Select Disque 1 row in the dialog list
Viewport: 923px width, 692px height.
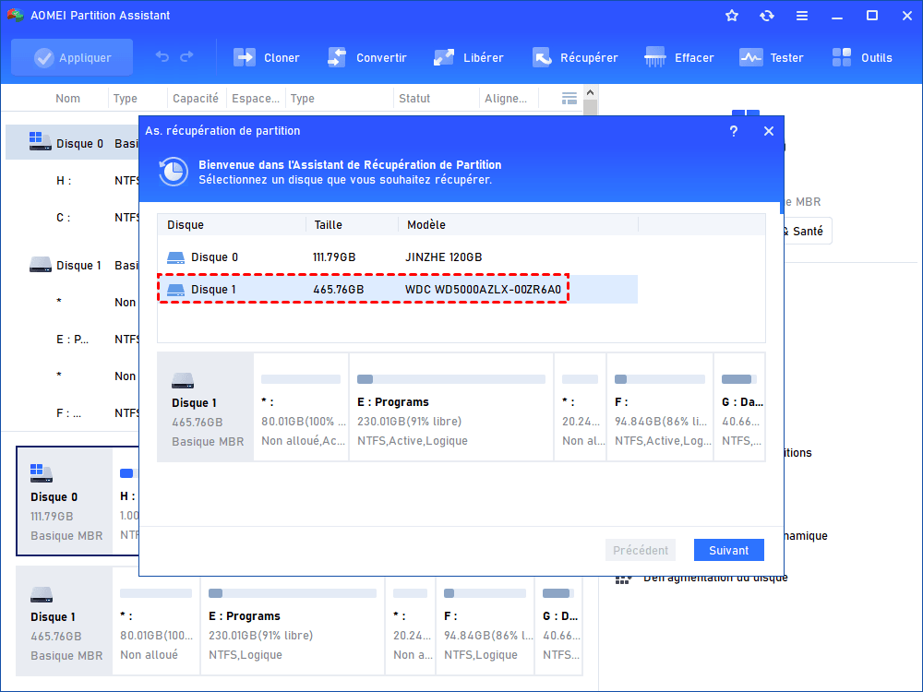pyautogui.click(x=397, y=290)
